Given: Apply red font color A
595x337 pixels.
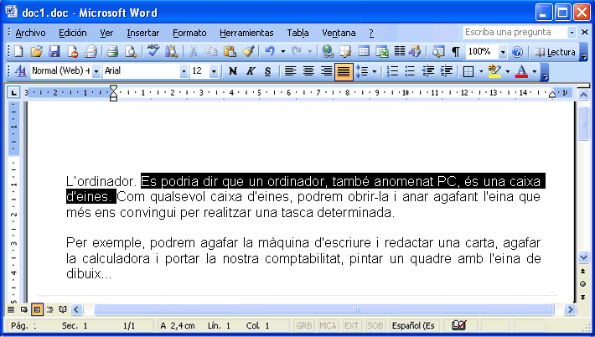Looking at the screenshot, I should click(x=522, y=71).
